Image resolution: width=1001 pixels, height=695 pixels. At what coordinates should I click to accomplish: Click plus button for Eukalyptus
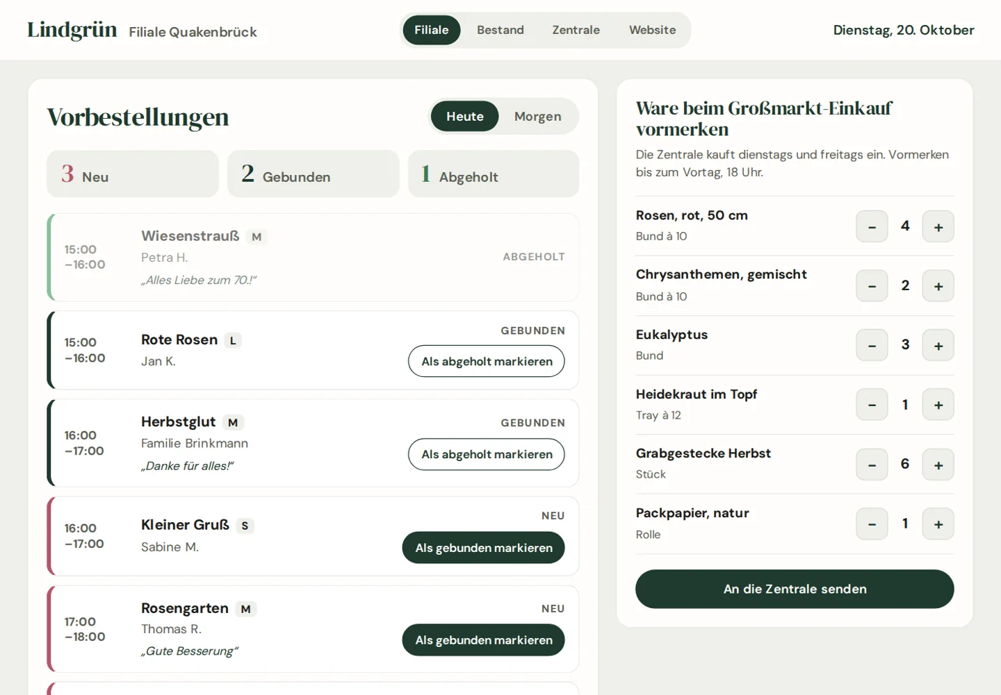(938, 345)
